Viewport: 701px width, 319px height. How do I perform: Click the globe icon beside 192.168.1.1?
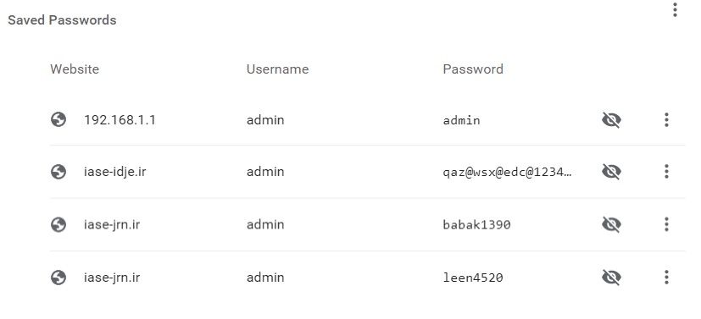(58, 119)
